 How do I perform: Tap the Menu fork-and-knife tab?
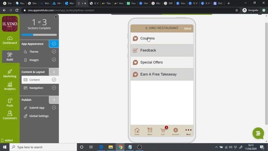(x=150, y=131)
